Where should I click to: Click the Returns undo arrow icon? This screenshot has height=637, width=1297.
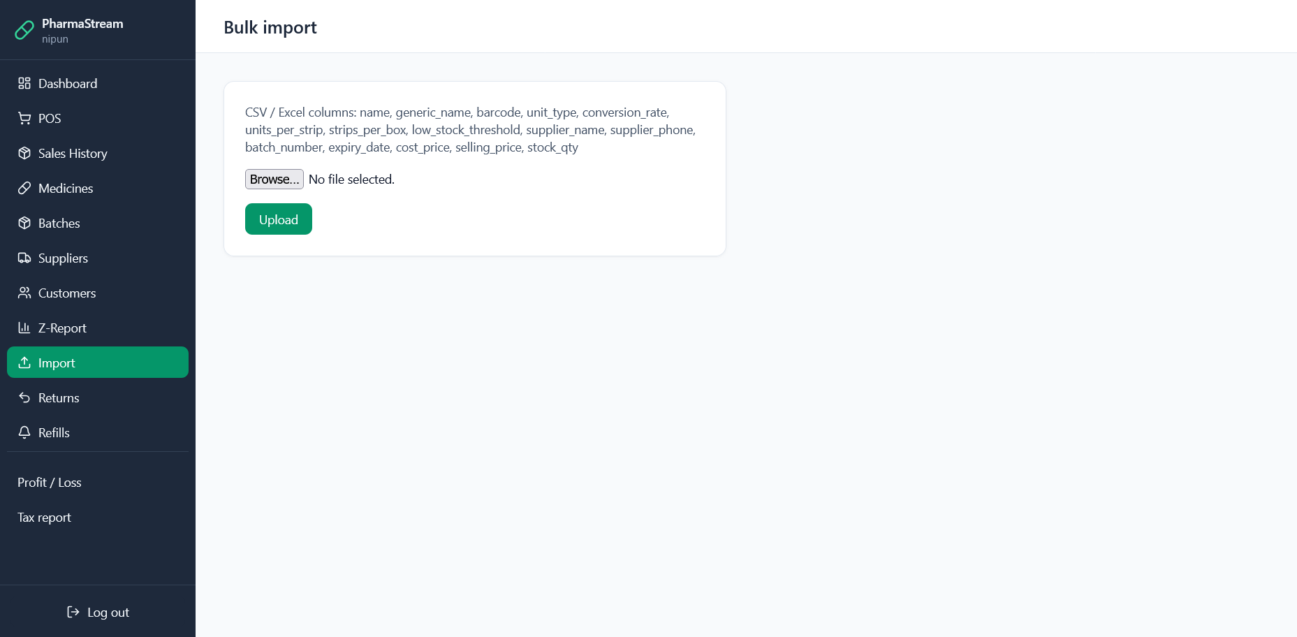24,397
